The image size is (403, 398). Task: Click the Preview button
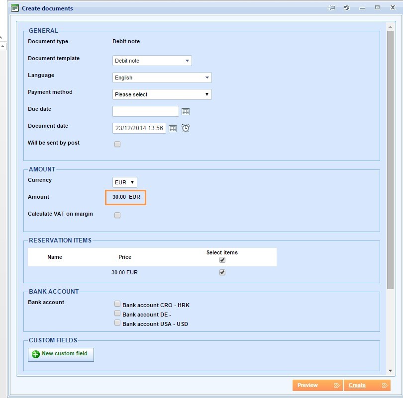click(x=317, y=385)
